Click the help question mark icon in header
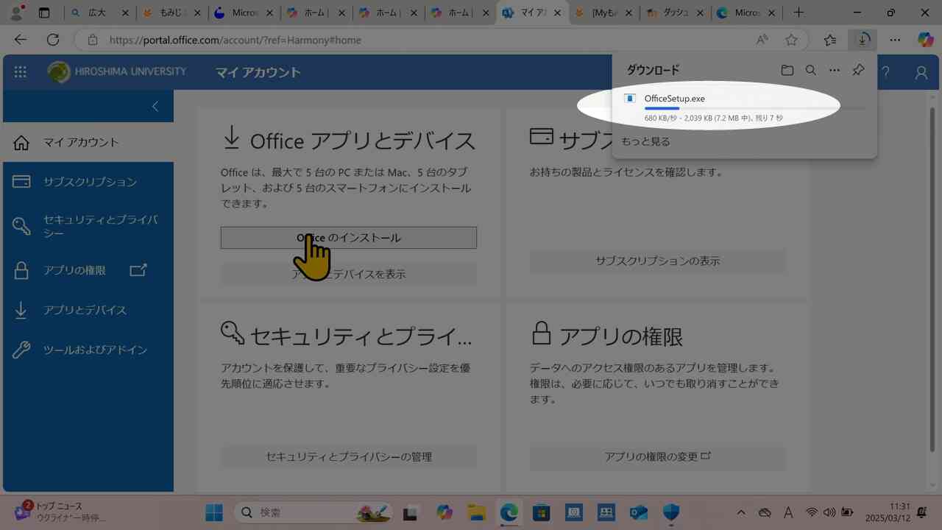The height and width of the screenshot is (530, 942). tap(886, 71)
